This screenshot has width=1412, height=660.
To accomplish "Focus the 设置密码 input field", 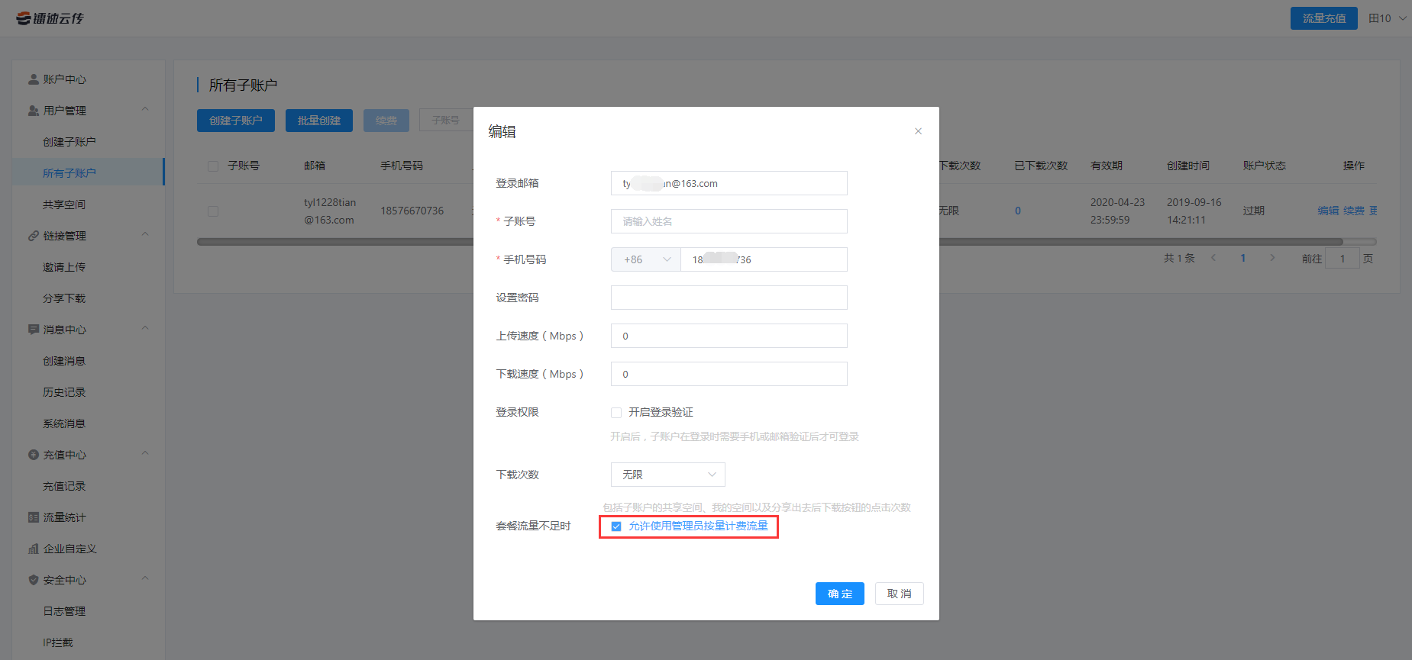I will tap(729, 298).
